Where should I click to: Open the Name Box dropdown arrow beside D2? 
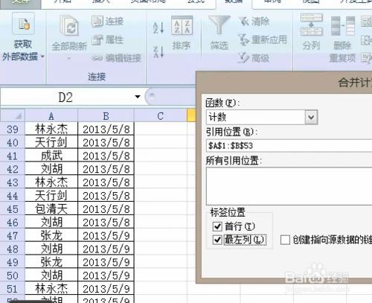pyautogui.click(x=138, y=97)
